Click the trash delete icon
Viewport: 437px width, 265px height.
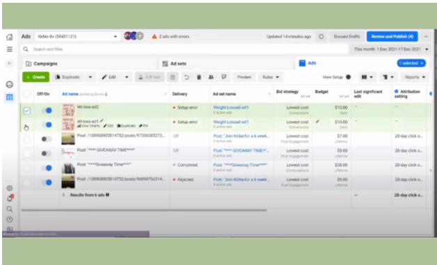coord(199,77)
